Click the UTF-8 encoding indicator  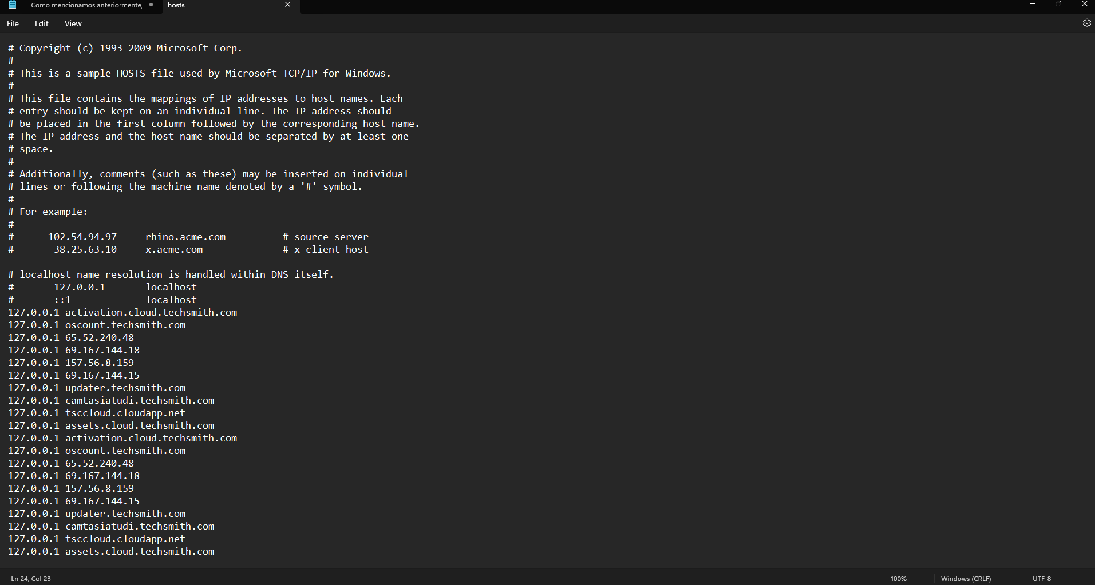click(1042, 579)
